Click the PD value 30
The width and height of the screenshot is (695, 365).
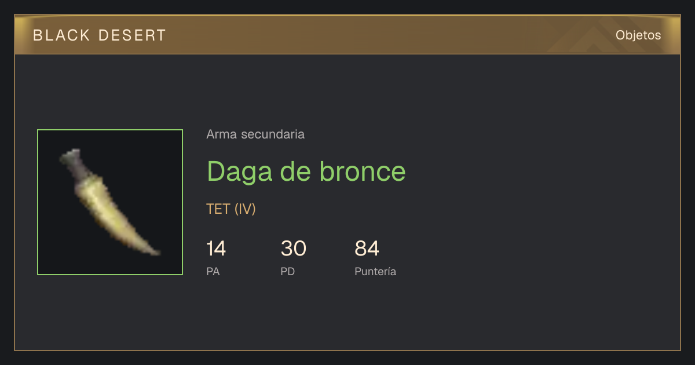pos(294,249)
